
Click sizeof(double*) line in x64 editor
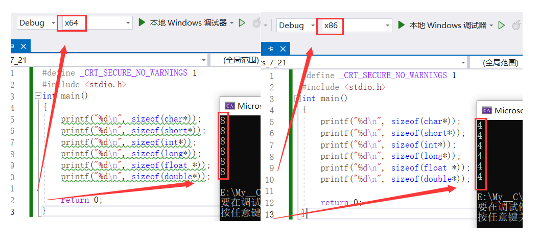[135, 177]
